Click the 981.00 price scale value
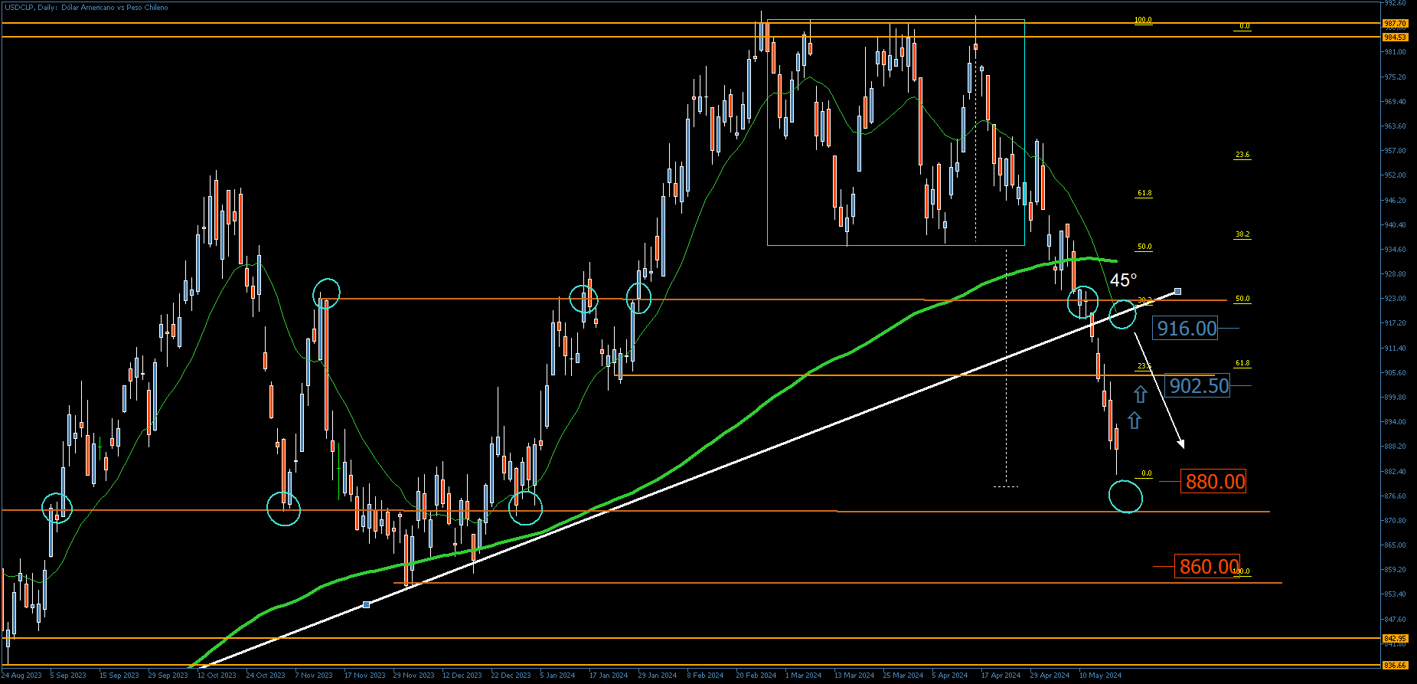Viewport: 1417px width, 684px height. point(1396,52)
